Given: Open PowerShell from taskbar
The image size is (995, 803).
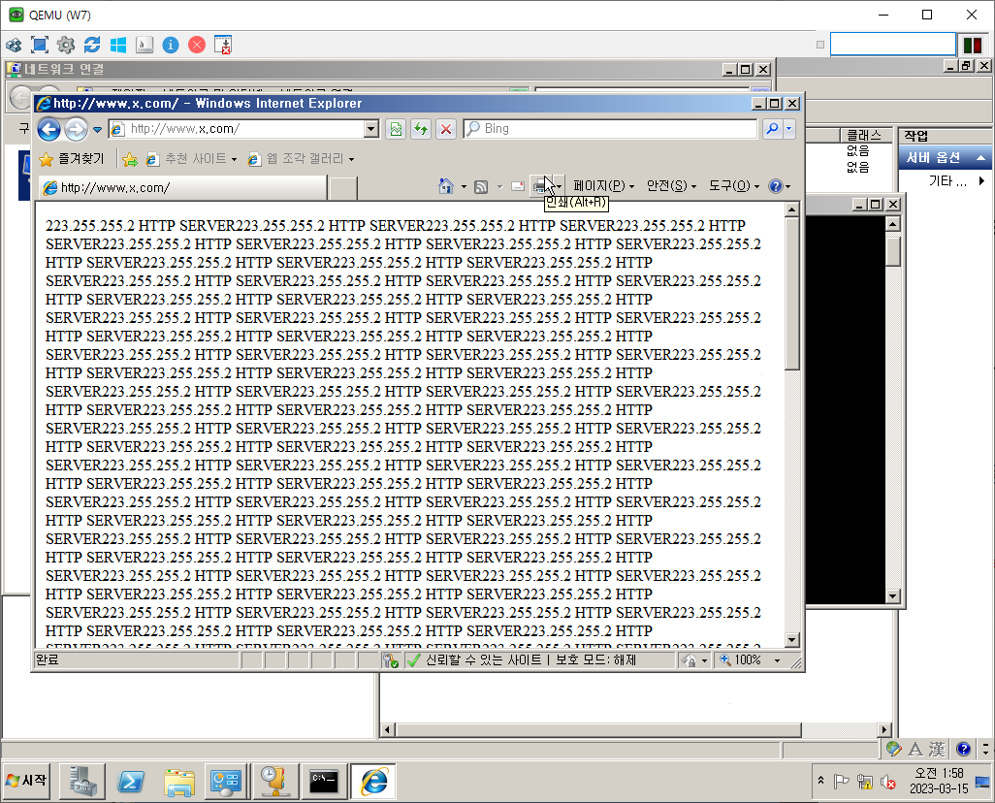Looking at the screenshot, I should click(x=131, y=782).
